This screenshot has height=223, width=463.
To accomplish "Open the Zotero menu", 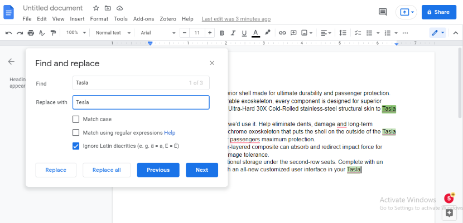I will [168, 19].
